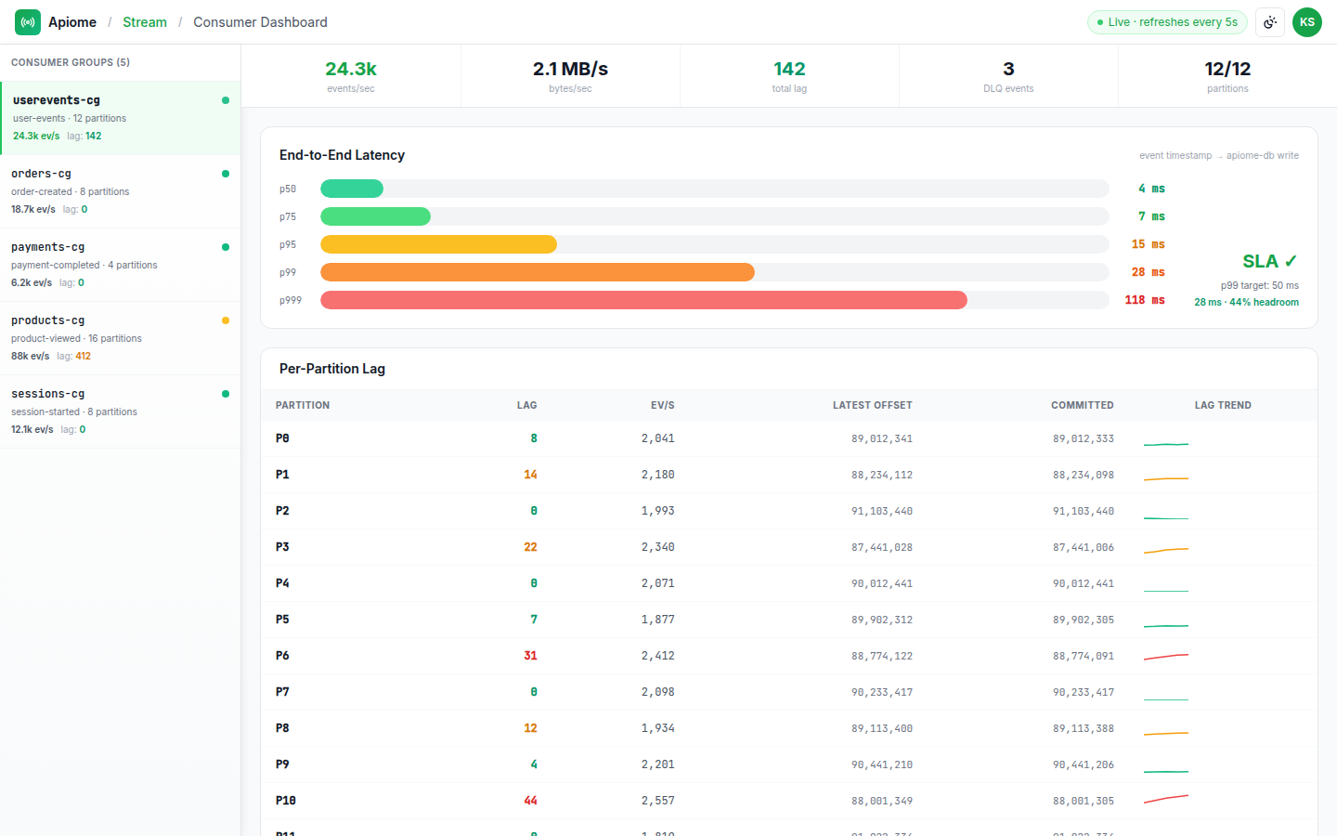
Task: Sort by the COMMITTED column header
Action: (1083, 405)
